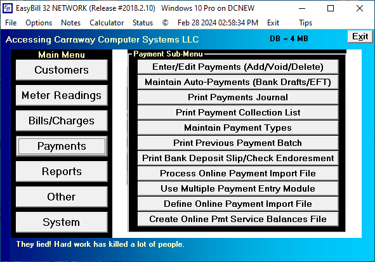
Task: Click the Exit button beside DB size
Action: (360, 37)
